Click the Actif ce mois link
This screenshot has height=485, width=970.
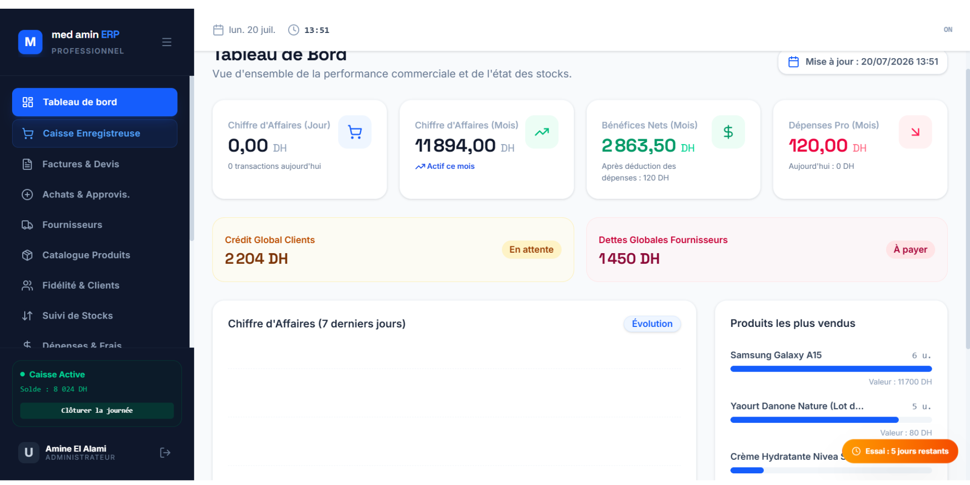(445, 166)
